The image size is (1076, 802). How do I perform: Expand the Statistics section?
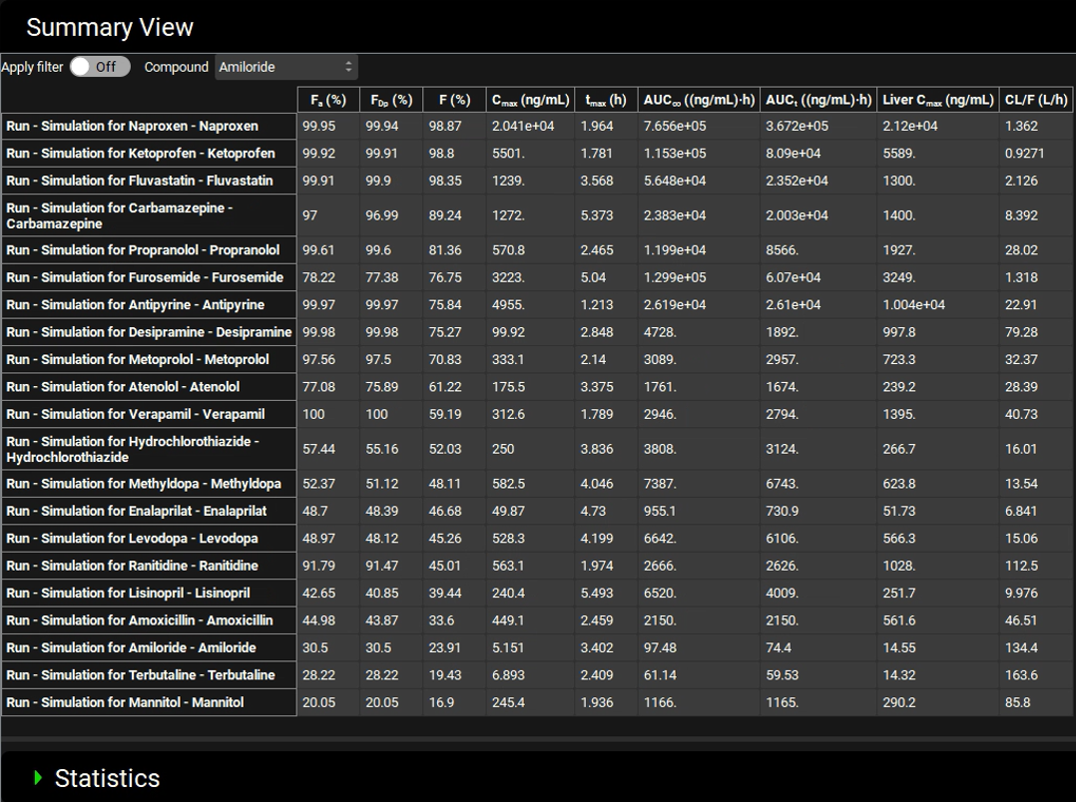[x=107, y=778]
